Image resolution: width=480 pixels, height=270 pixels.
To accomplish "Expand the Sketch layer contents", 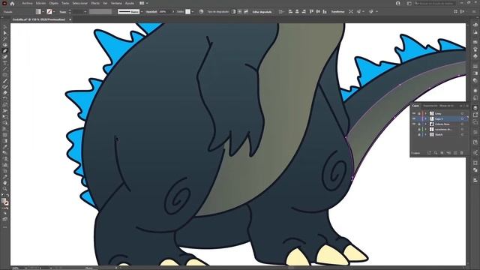I will click(x=425, y=134).
